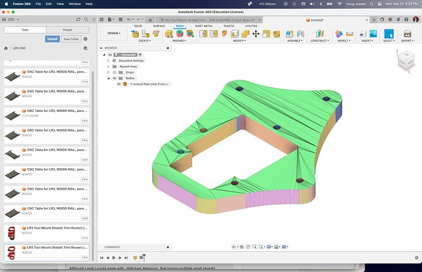Open the DBS team switcher dropdown

(11, 20)
